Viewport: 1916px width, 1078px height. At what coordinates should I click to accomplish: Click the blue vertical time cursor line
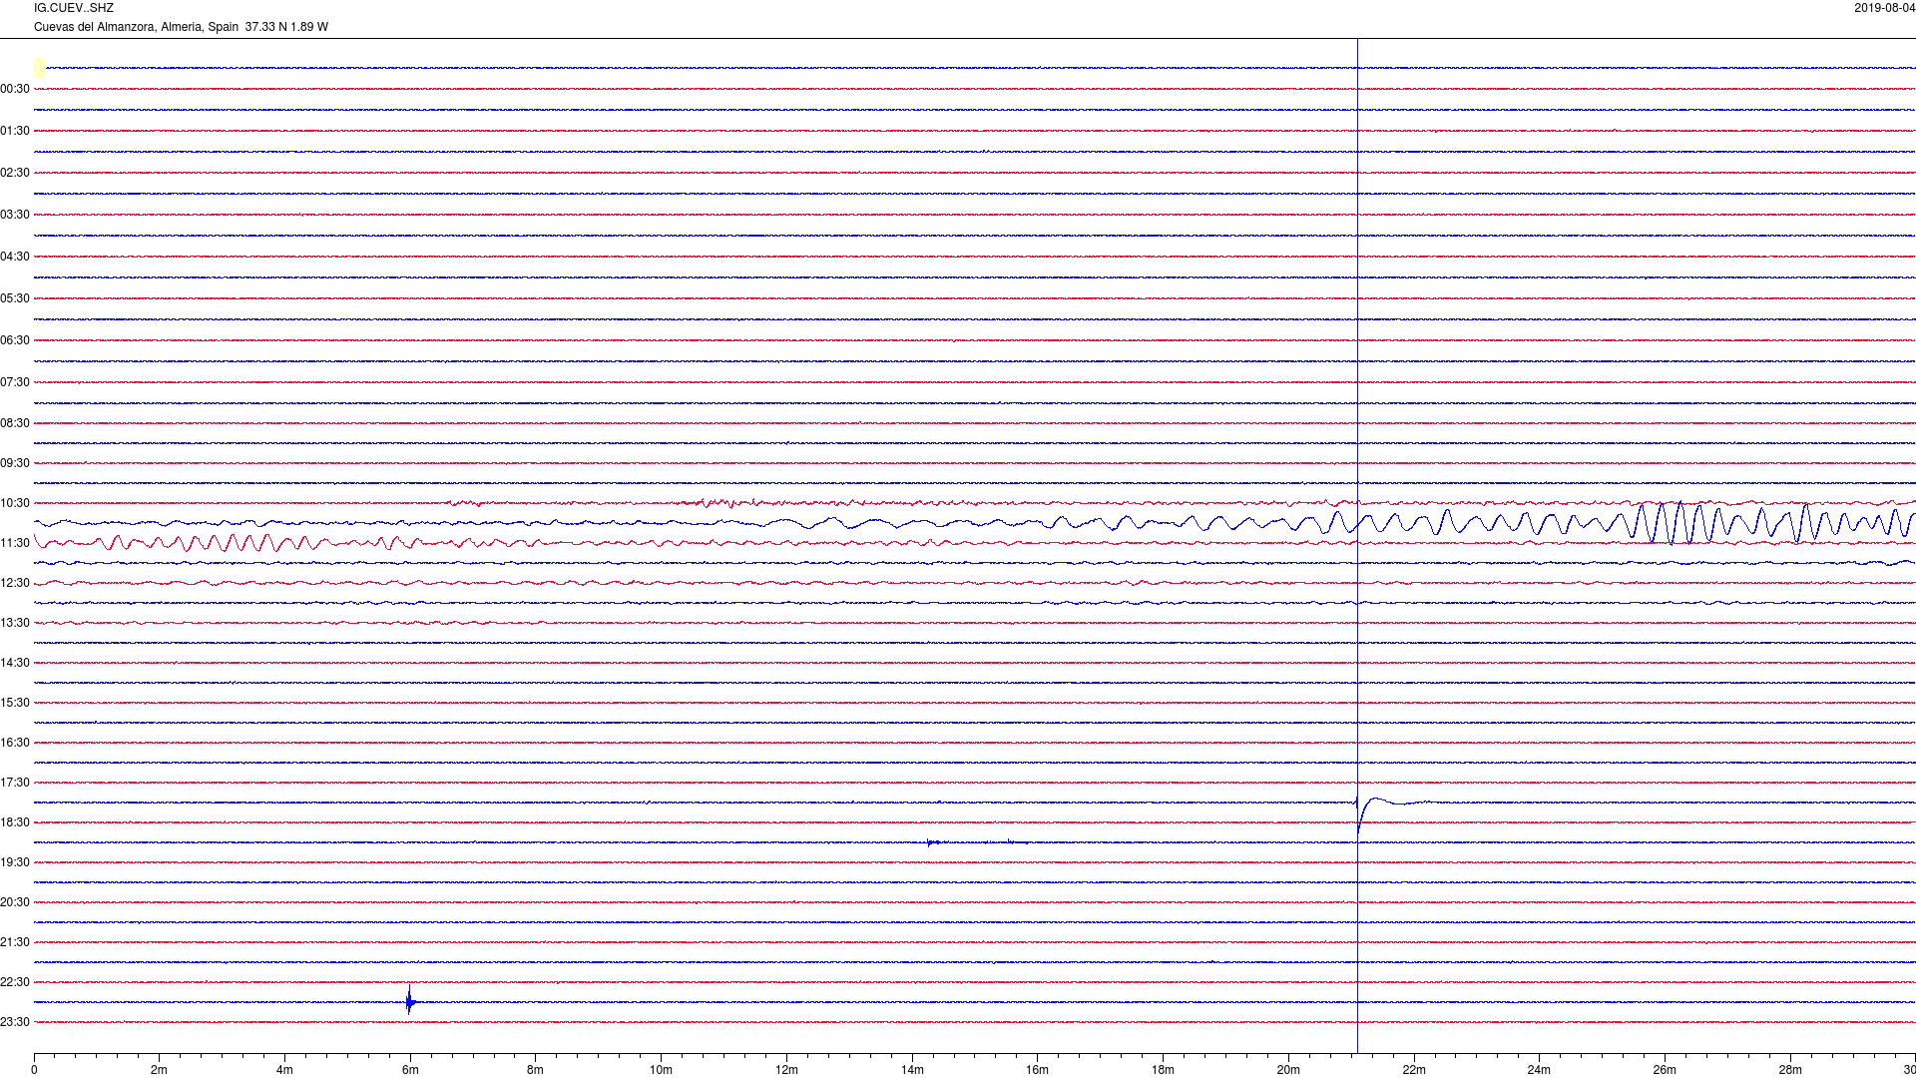1357,545
